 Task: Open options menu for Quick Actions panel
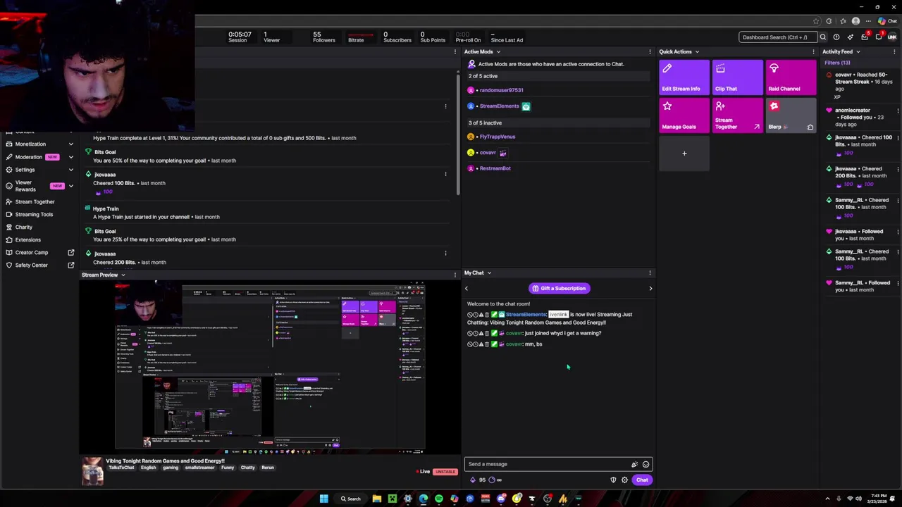click(x=813, y=52)
